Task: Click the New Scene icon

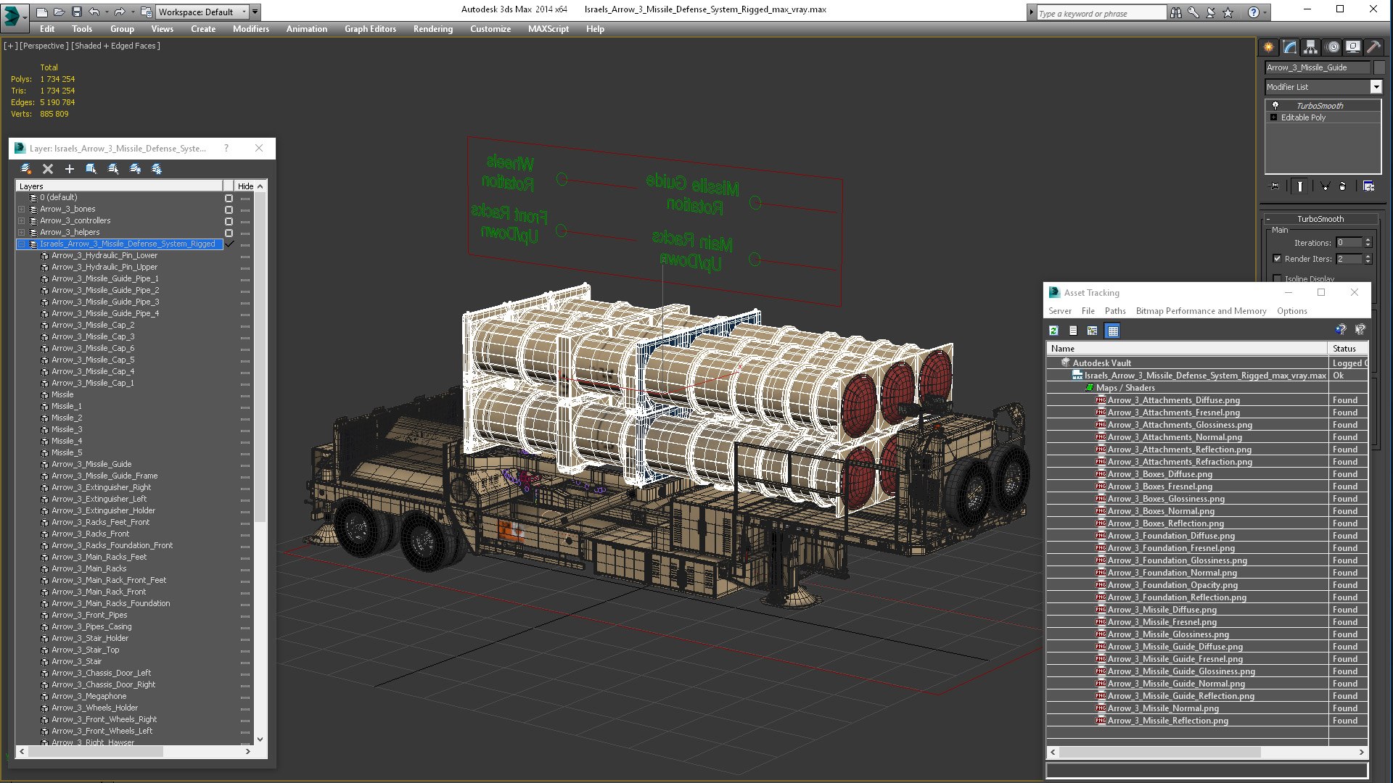Action: click(x=42, y=12)
